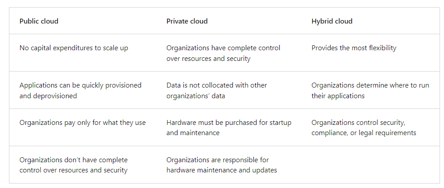Viewport: 444px width, 188px height.
Task: Click the empty bottom Hybrid cloud cell
Action: pyautogui.click(x=370, y=164)
